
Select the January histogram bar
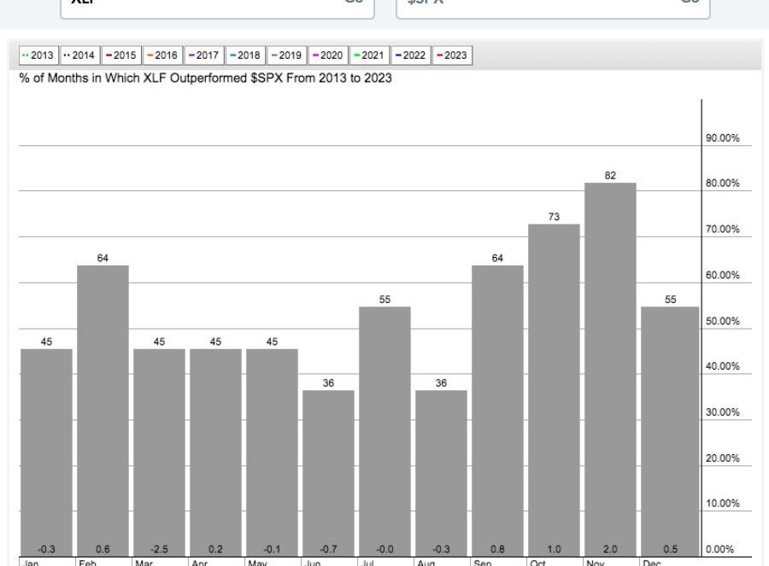47,452
